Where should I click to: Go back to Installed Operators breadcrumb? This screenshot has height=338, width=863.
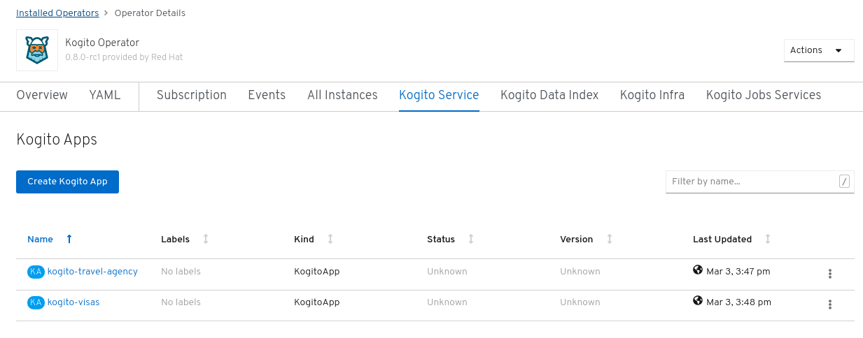pyautogui.click(x=57, y=13)
